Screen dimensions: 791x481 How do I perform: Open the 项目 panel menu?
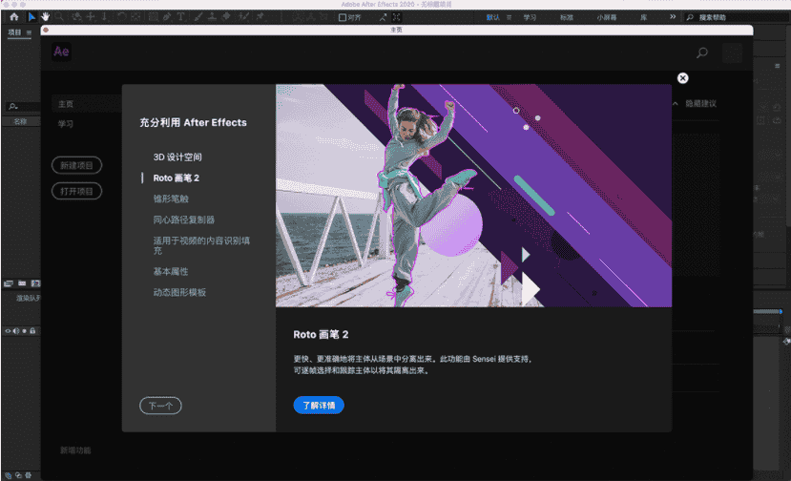click(29, 32)
